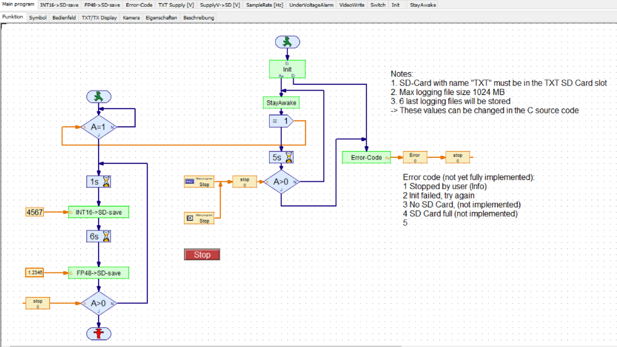Viewport: 617px width, 347px height.
Task: Open the Beschreibung tab
Action: (198, 18)
